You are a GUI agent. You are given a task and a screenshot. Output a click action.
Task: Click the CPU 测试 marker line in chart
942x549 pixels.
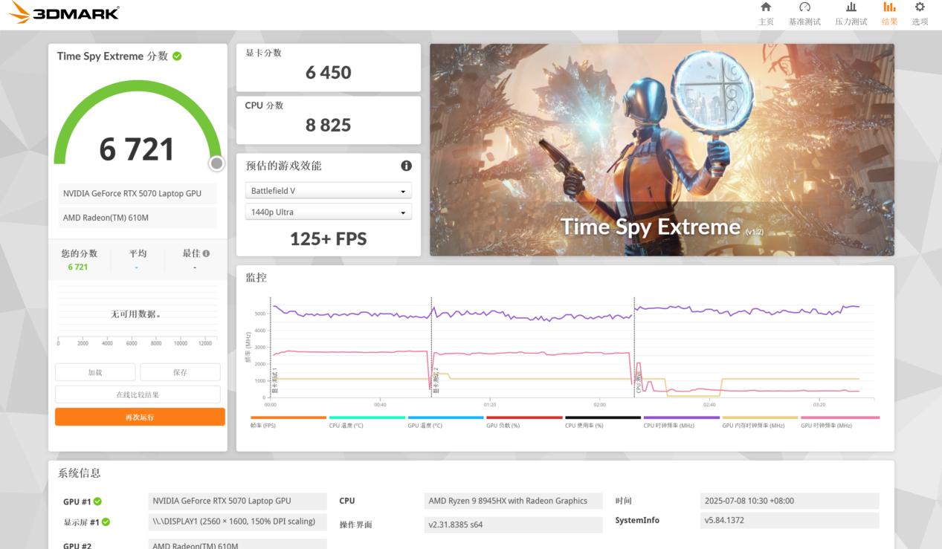(635, 349)
